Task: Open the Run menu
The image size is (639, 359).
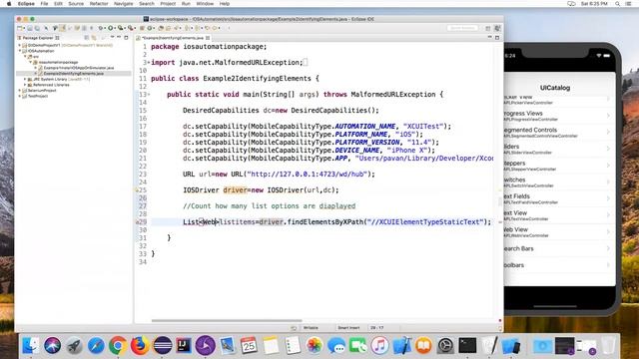Action: pyautogui.click(x=186, y=4)
